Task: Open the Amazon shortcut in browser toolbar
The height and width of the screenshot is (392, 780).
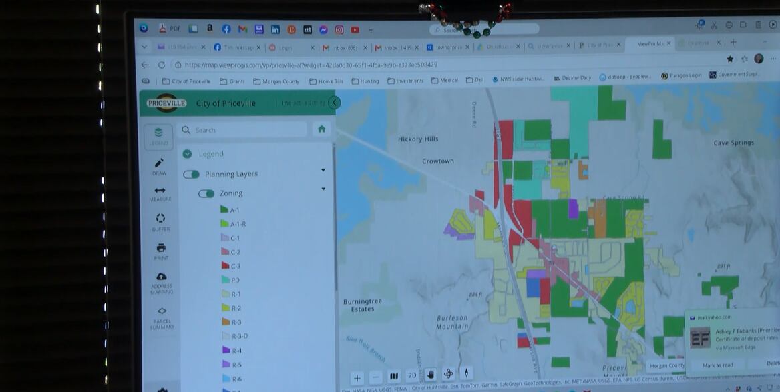Action: pos(210,29)
